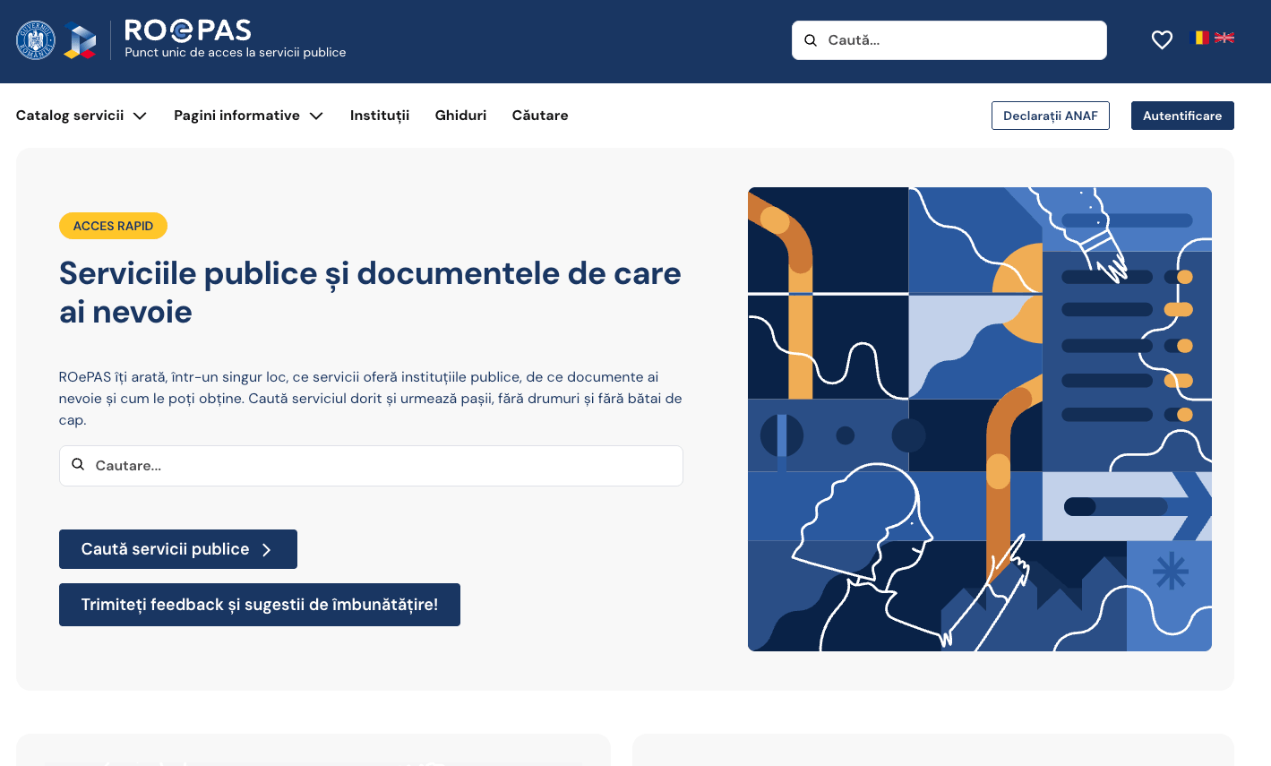
Task: Click the magnifier icon in the top search bar
Action: click(811, 39)
